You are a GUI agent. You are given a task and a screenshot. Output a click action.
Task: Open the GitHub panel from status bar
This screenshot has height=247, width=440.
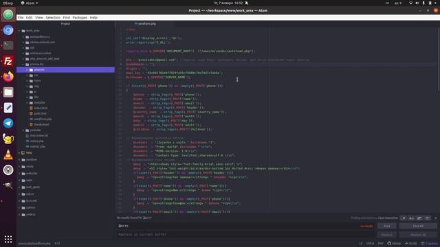pos(394,244)
